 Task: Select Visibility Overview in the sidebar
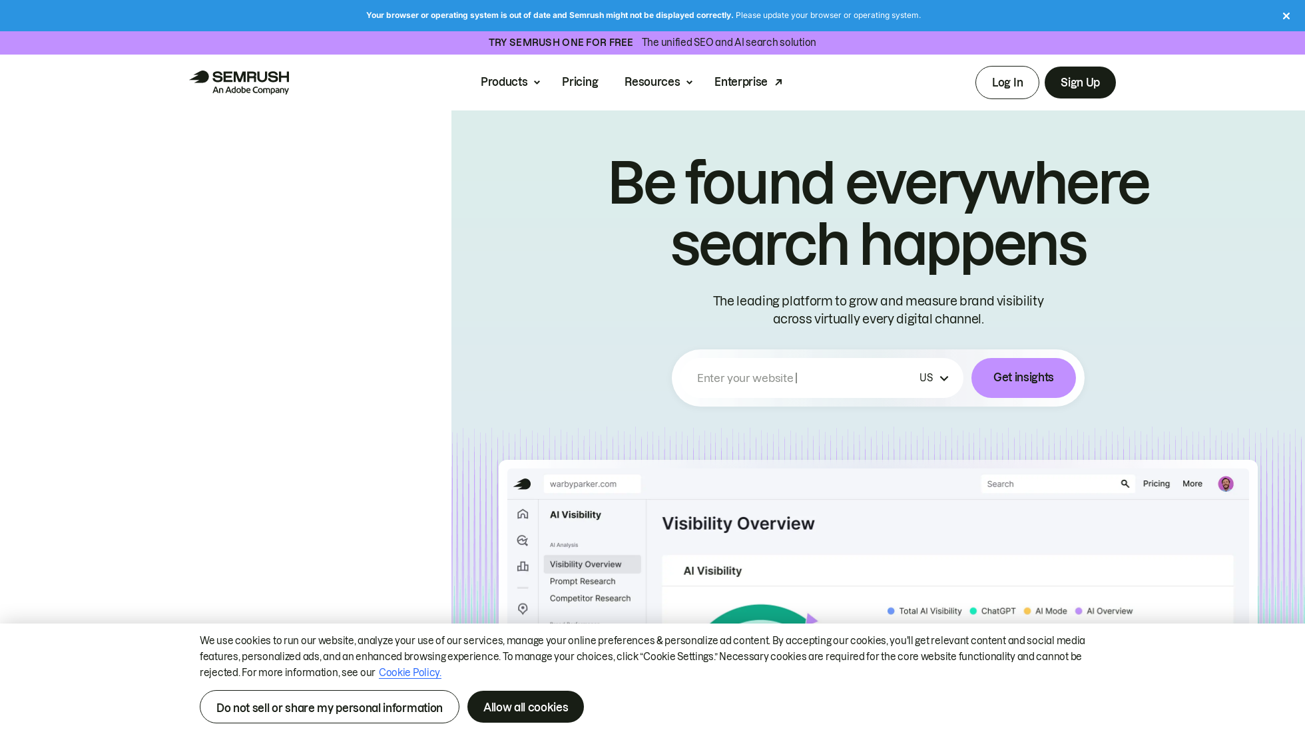(592, 564)
